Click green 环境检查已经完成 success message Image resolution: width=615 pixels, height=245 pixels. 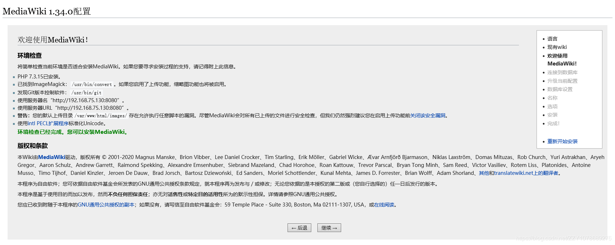coord(73,132)
